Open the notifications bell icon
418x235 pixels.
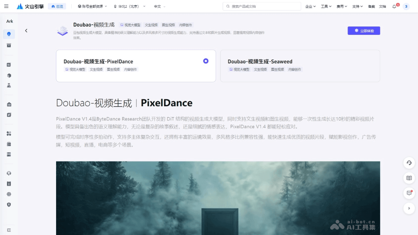(x=395, y=6)
